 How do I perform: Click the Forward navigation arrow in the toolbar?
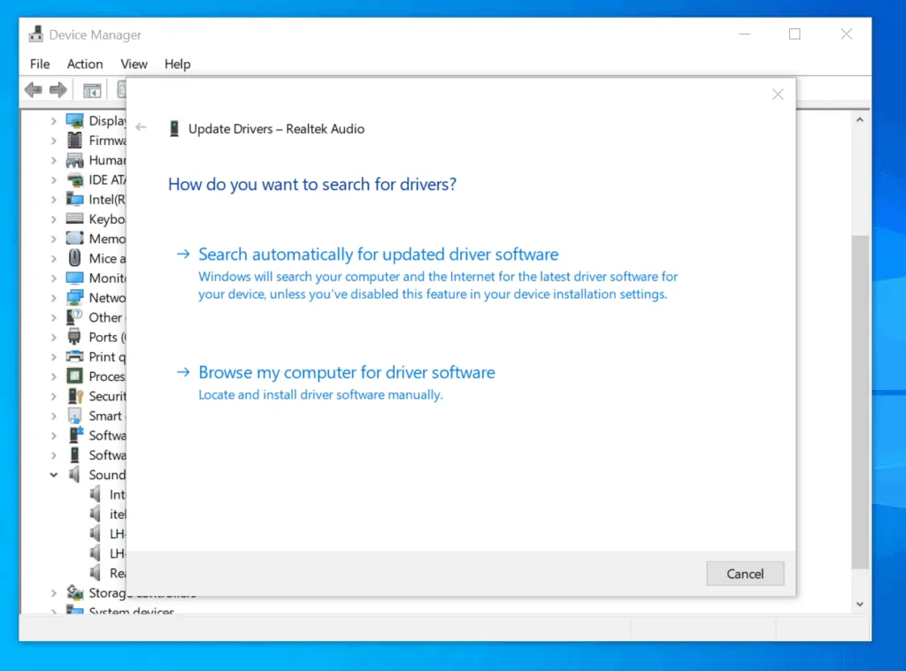coord(58,89)
